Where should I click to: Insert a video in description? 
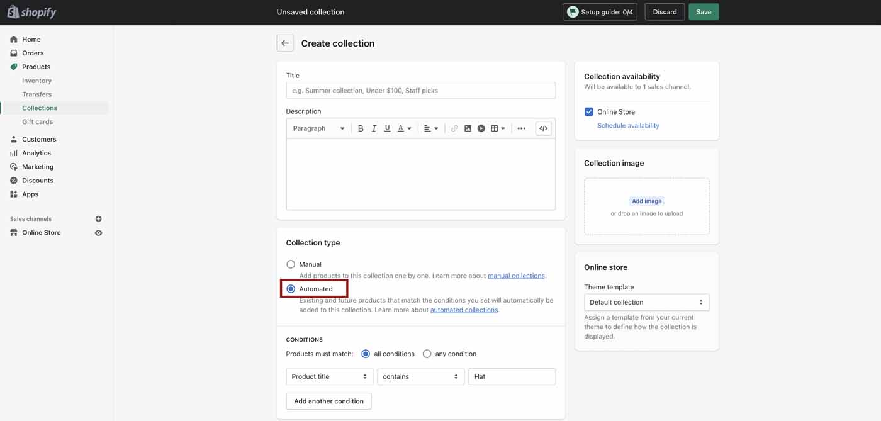pyautogui.click(x=481, y=128)
